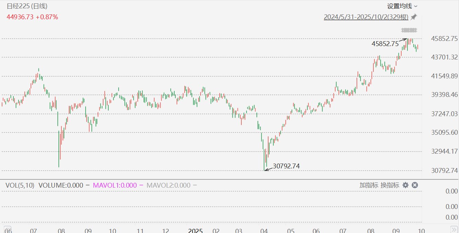Click the arrow at the 30792.74 low
This screenshot has width=459, height=233.
coord(268,168)
